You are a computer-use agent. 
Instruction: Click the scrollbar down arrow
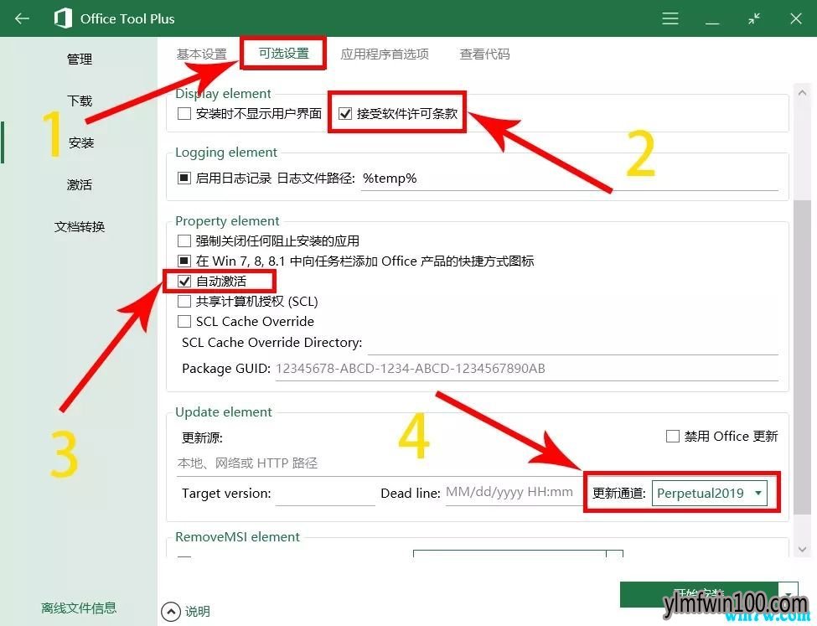(x=803, y=550)
